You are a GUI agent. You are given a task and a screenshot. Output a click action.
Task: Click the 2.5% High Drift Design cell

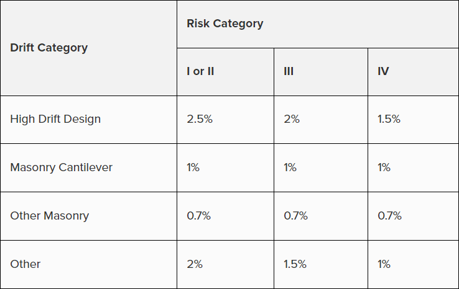tap(200, 119)
